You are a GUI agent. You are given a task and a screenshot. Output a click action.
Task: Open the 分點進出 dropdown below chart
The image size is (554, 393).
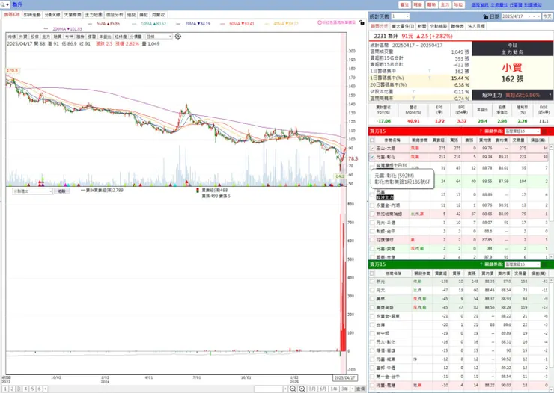tap(32, 191)
